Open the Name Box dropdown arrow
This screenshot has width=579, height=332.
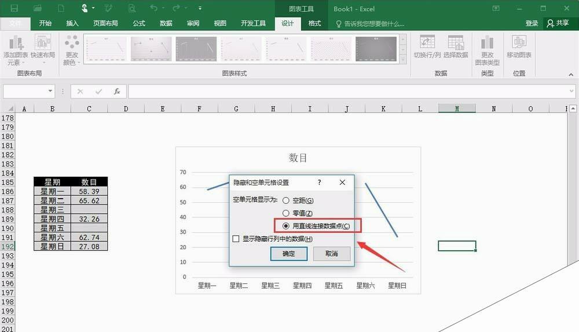(50, 91)
